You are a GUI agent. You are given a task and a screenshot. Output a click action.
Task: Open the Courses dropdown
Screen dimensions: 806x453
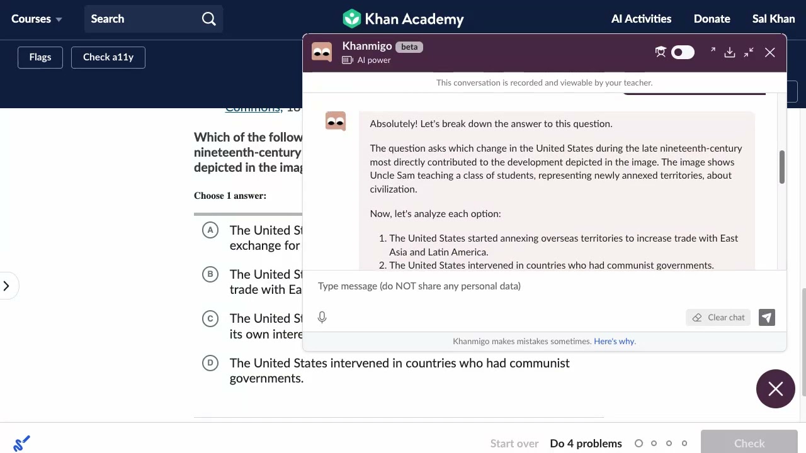tap(37, 19)
